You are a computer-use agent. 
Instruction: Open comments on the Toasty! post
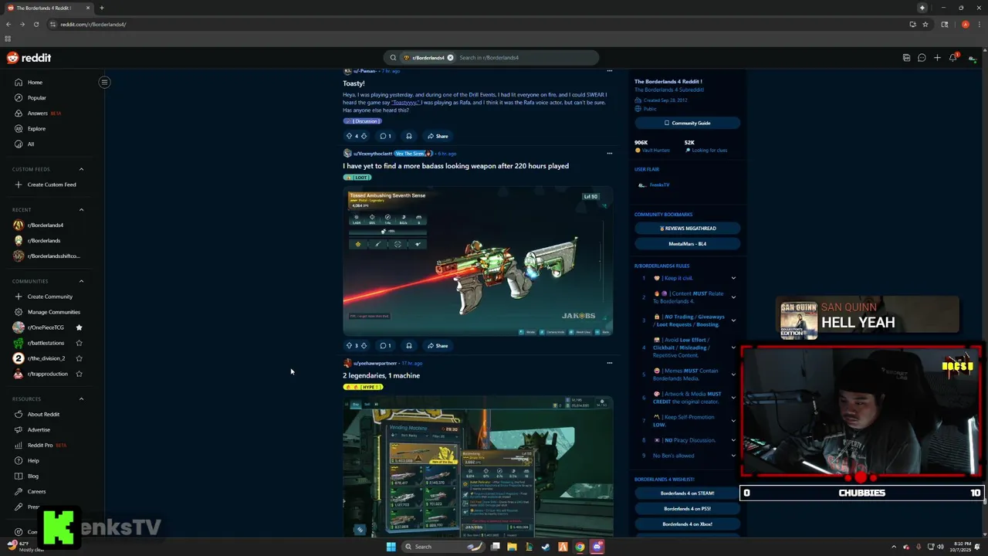click(x=385, y=136)
